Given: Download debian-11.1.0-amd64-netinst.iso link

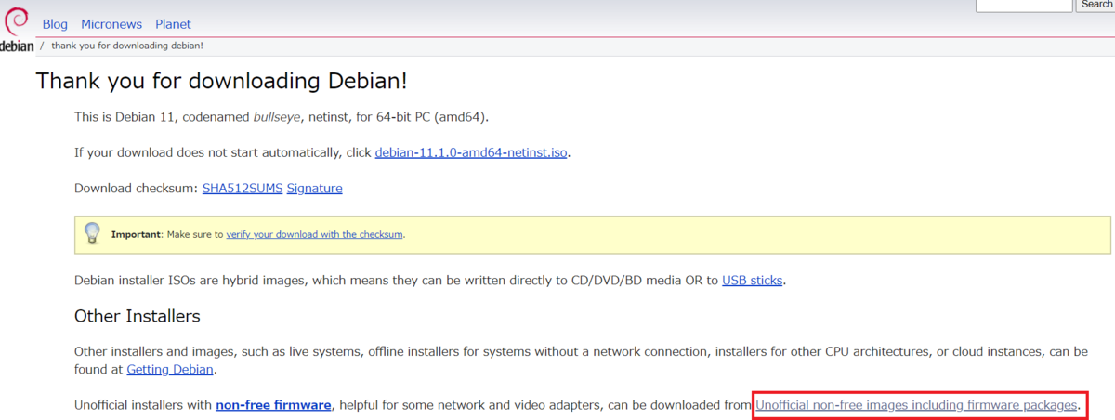Looking at the screenshot, I should 471,152.
